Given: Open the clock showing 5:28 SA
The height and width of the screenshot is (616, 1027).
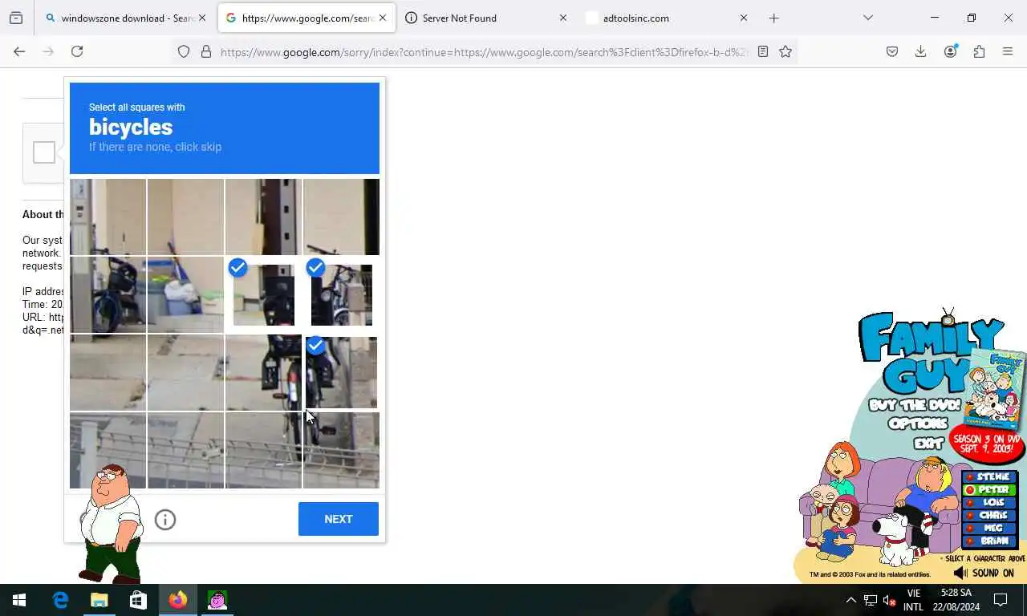Looking at the screenshot, I should [956, 600].
